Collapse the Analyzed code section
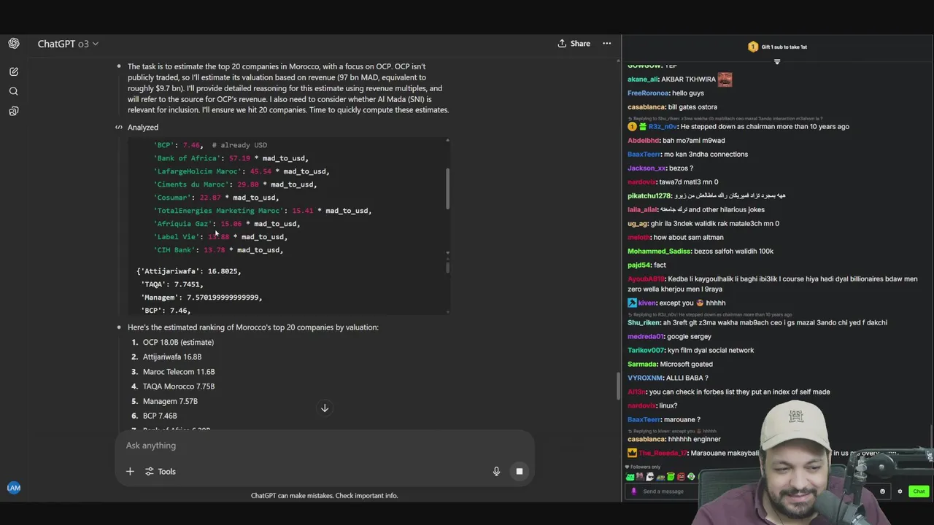934x525 pixels. coord(143,127)
